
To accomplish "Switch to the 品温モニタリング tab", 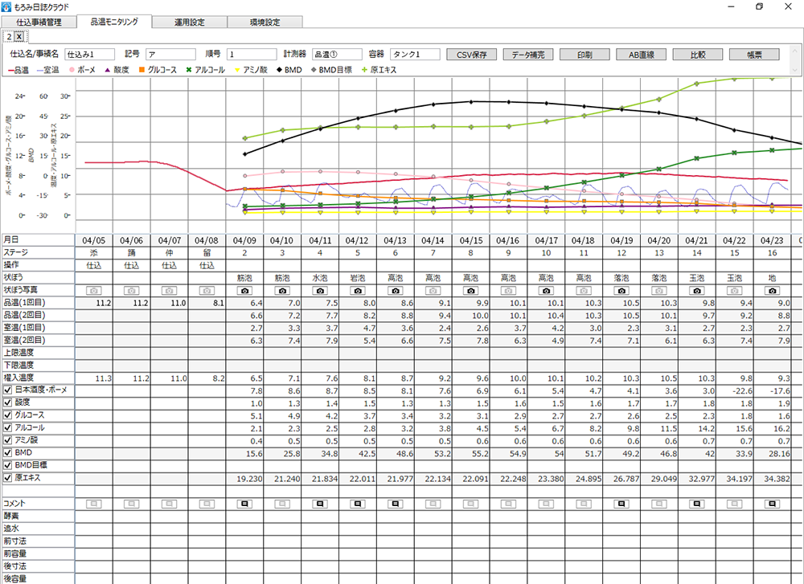I will click(114, 22).
